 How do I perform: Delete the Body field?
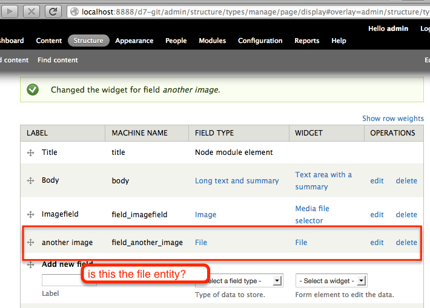(406, 180)
